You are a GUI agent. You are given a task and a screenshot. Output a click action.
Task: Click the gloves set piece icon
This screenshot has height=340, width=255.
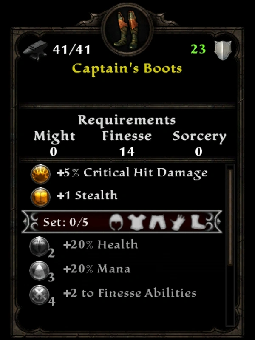178,222
